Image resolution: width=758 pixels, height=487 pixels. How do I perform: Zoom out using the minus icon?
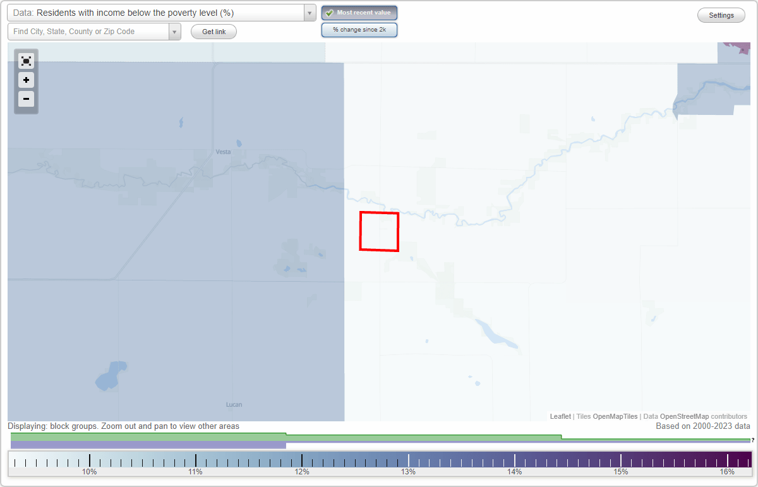pyautogui.click(x=26, y=99)
